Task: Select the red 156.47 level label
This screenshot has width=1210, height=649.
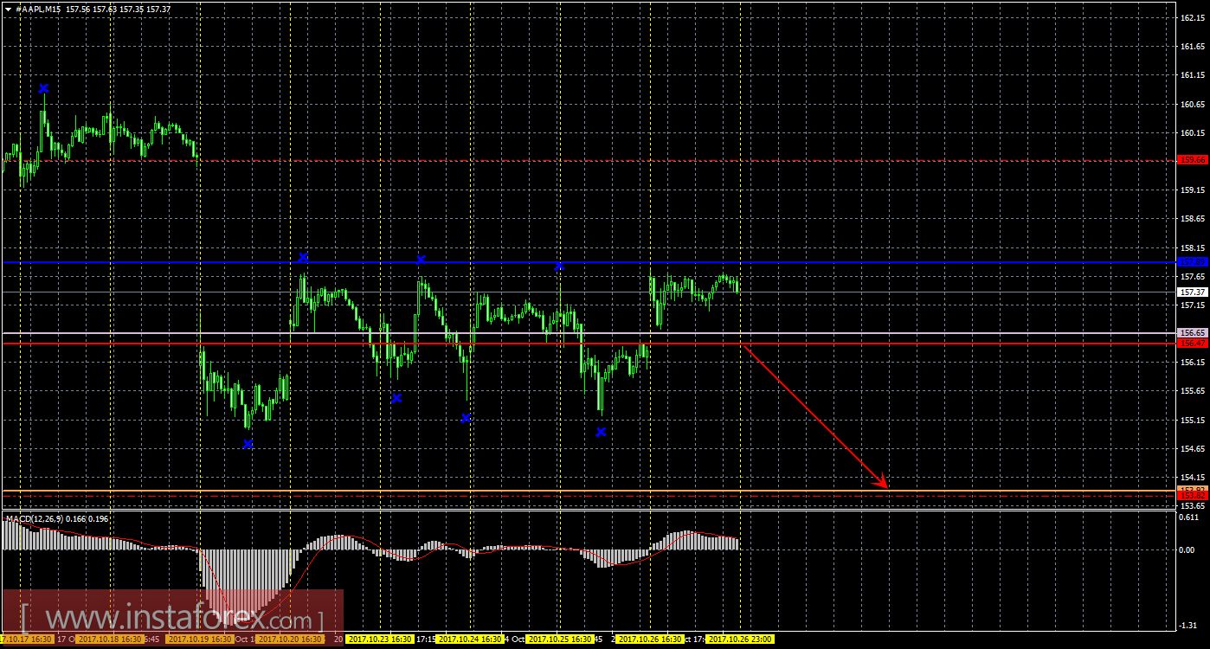Action: 1193,343
